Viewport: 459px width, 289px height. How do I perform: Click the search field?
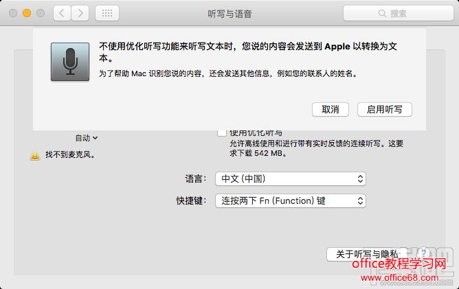click(x=399, y=13)
